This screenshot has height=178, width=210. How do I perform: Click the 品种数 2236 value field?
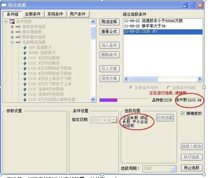coord(168,100)
